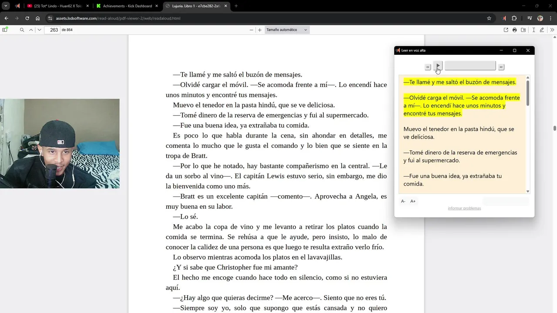Screen dimensions: 557x313
Task: Open the first pinned browser tab
Action: click(x=17, y=6)
